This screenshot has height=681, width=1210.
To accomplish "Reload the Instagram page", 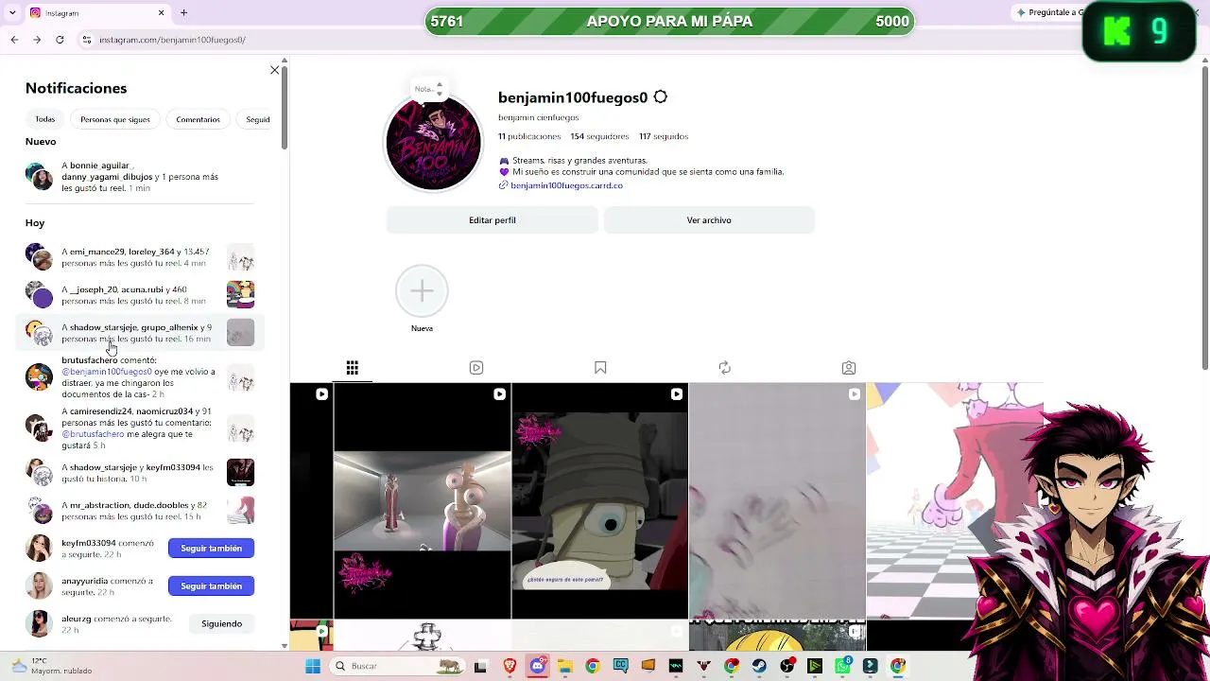I will 60,40.
